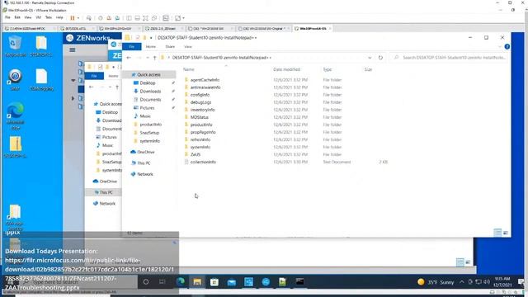Open VMware Help menu
528x297 pixels.
tap(59, 17)
